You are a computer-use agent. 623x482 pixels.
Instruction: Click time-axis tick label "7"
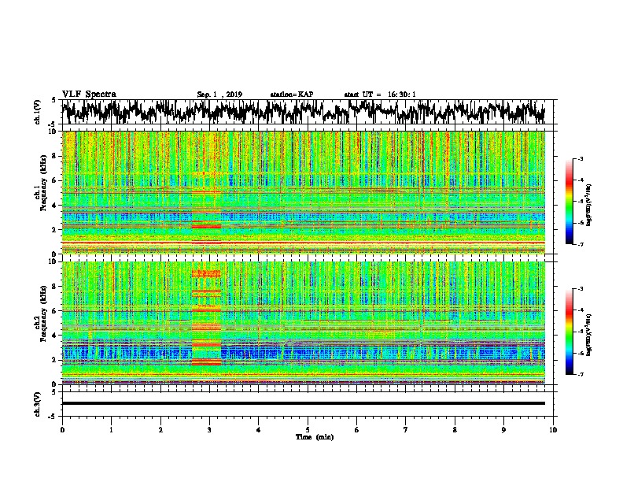[406, 430]
